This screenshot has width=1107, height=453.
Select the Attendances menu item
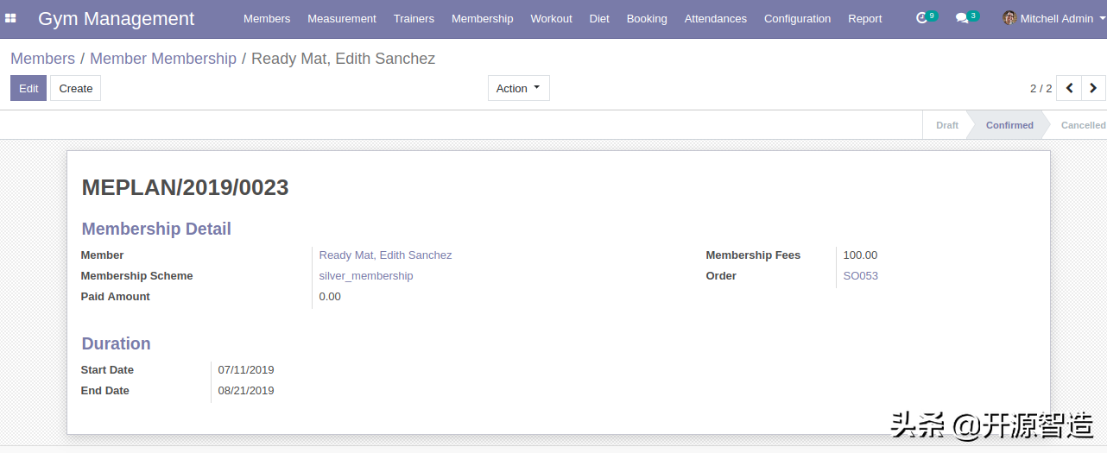[715, 18]
